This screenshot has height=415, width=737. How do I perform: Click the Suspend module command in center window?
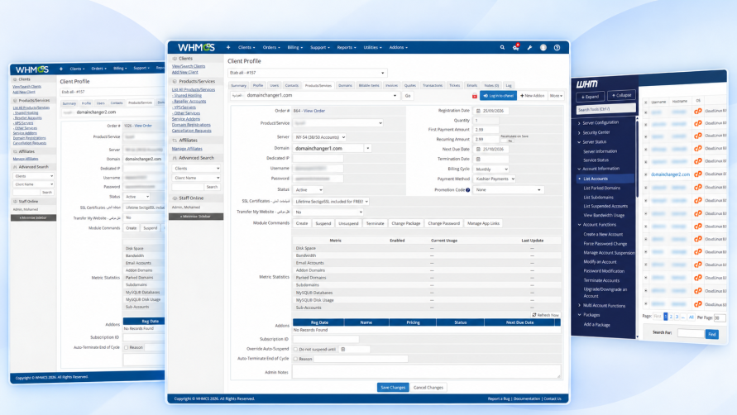[x=323, y=223]
